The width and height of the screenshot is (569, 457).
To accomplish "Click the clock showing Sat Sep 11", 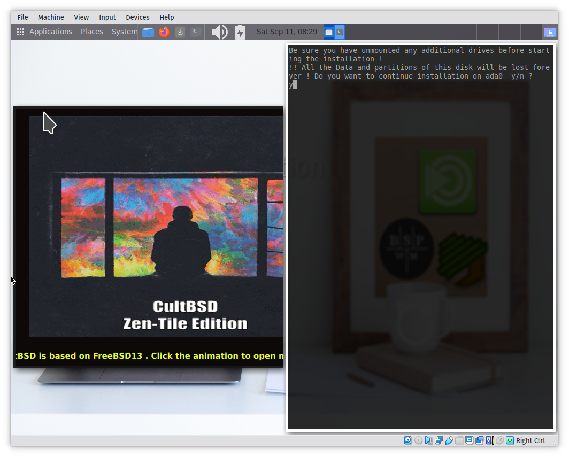I will 287,32.
